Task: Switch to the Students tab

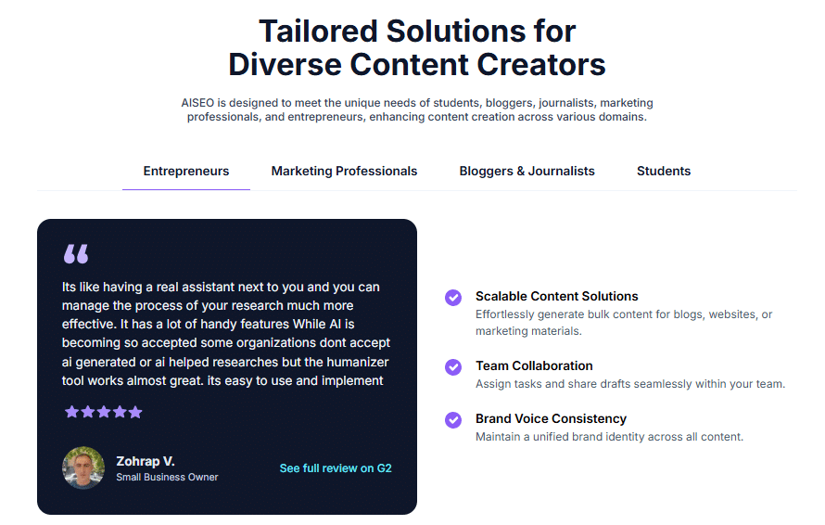Action: [664, 171]
